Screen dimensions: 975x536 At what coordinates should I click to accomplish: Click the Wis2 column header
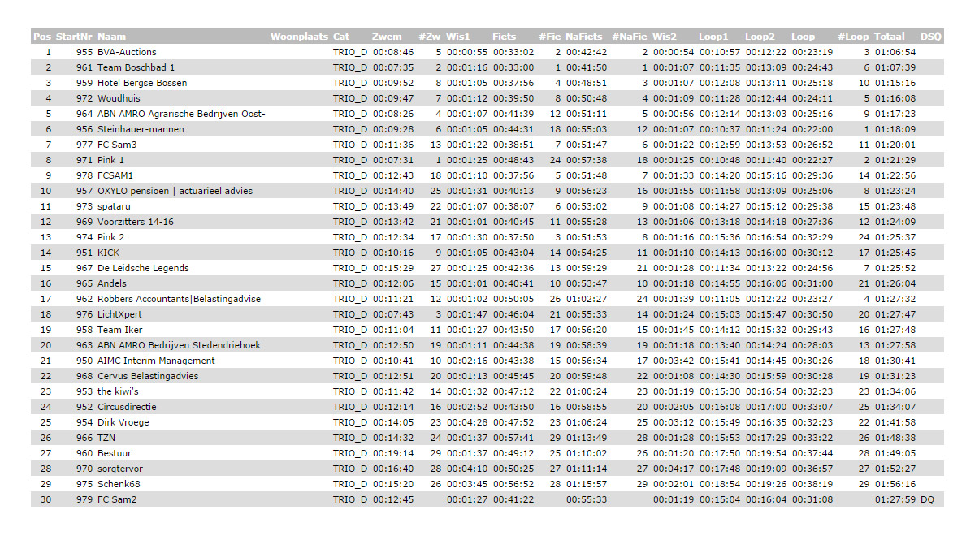[x=665, y=37]
